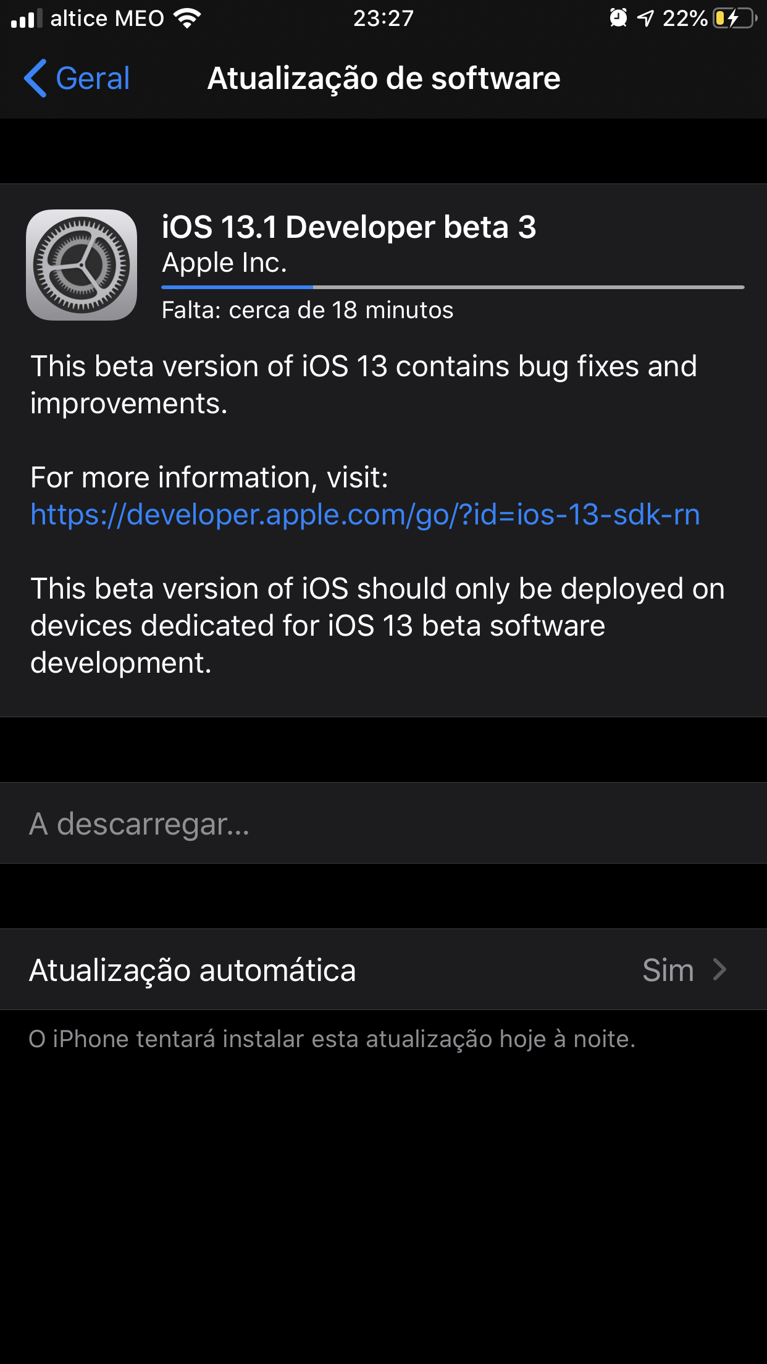Tap the iOS 13.1 Developer beta 3 title
Image resolution: width=767 pixels, height=1364 pixels.
pyautogui.click(x=349, y=227)
